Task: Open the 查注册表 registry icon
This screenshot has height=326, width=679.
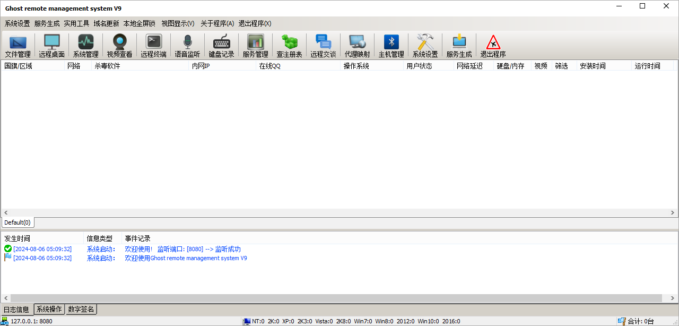Action: click(x=290, y=46)
